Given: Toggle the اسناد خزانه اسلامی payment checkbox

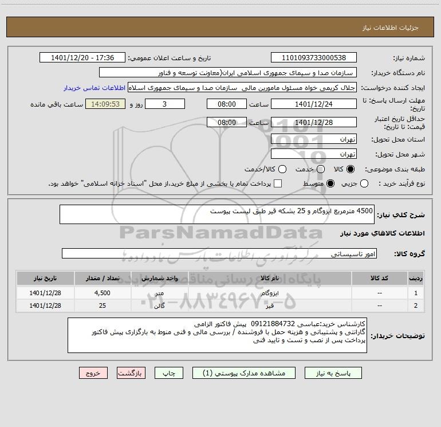Looking at the screenshot, I should point(278,183).
